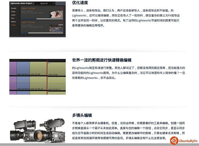This screenshot has height=146, width=199.
Task: Open the Film tab in project panel
Action: pos(13,18)
